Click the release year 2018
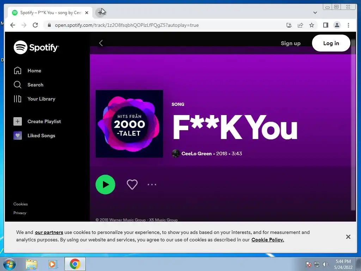361x271 pixels. coord(221,153)
